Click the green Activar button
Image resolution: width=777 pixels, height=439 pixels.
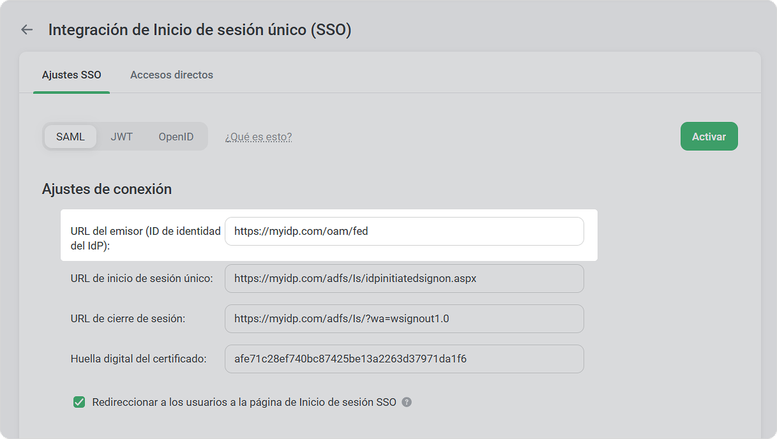709,137
